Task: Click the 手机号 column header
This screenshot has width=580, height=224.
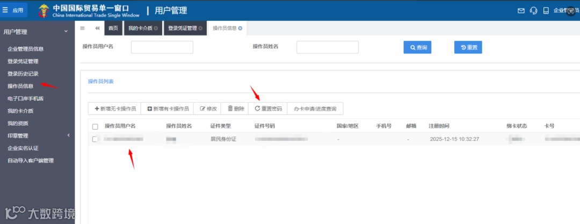Action: pos(384,126)
